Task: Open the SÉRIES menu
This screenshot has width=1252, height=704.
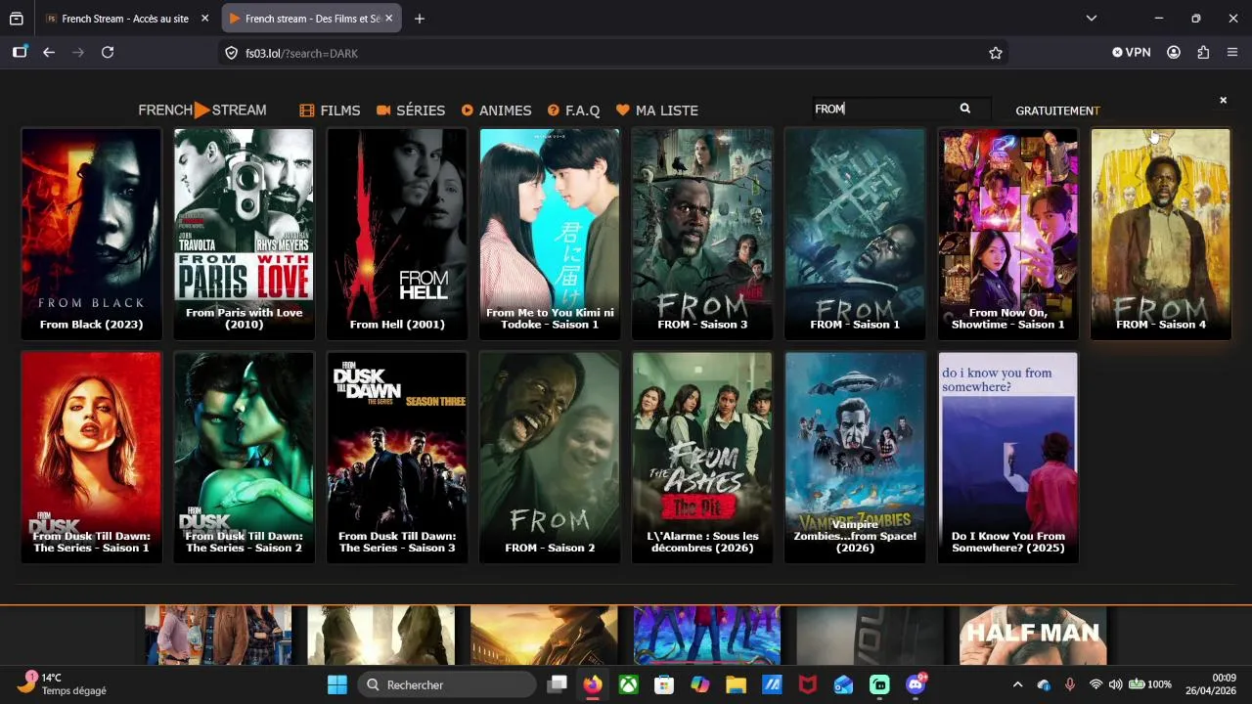Action: point(411,110)
